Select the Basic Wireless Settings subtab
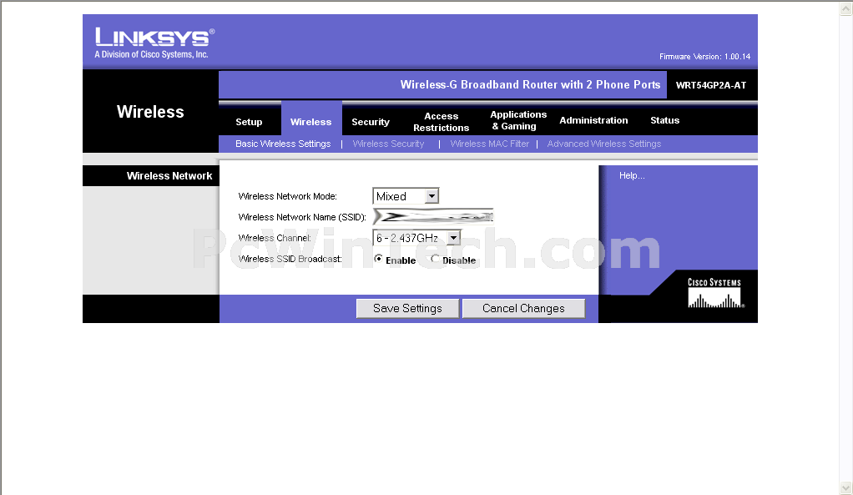853x495 pixels. pyautogui.click(x=283, y=144)
